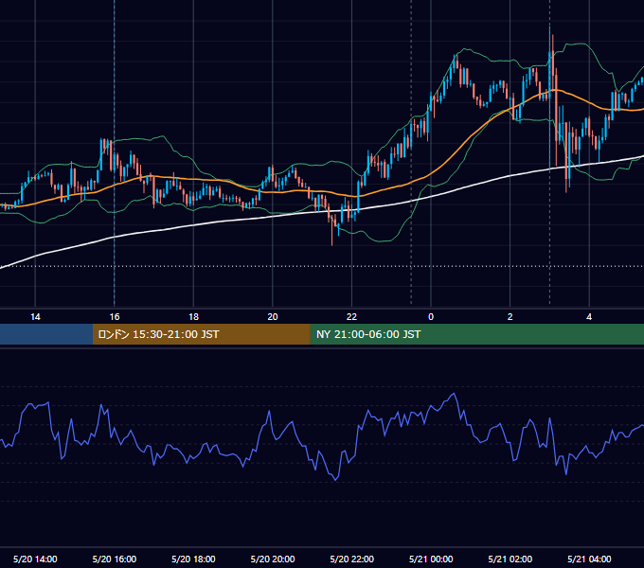Click the 5/21 04:00 date label
The width and height of the screenshot is (644, 568).
pos(589,559)
